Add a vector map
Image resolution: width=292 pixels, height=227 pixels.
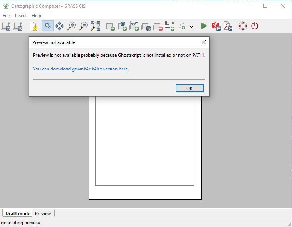134,26
